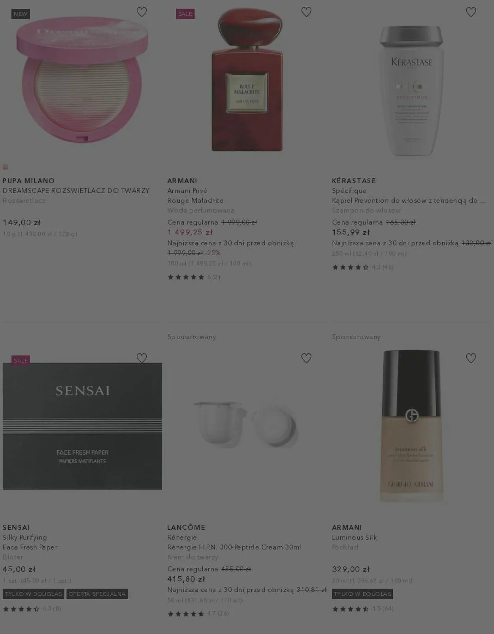The height and width of the screenshot is (634, 494).
Task: Heart the Lancôme Rénergie cream
Action: pos(306,358)
